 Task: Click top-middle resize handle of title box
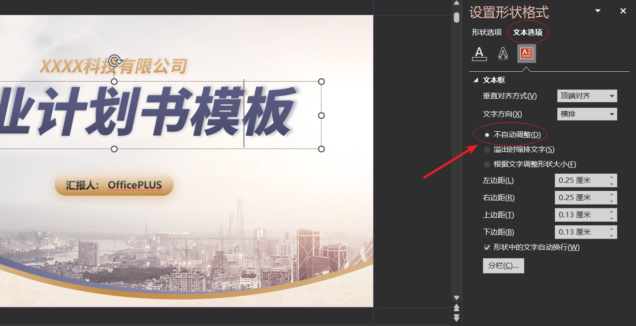[x=114, y=82]
